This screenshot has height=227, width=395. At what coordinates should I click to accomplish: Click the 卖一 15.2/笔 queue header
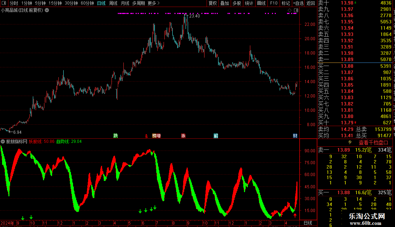(355, 150)
